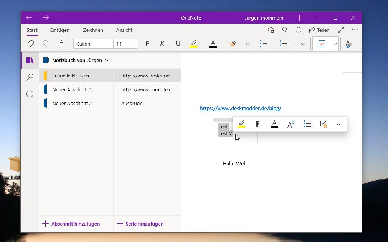
Task: Switch to the Start tab
Action: pyautogui.click(x=32, y=30)
